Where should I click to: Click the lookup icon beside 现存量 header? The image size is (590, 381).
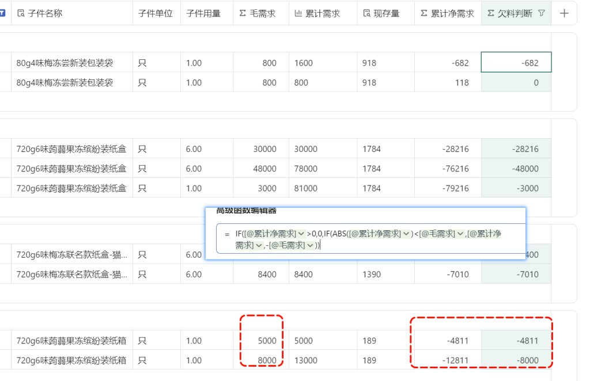pyautogui.click(x=366, y=13)
